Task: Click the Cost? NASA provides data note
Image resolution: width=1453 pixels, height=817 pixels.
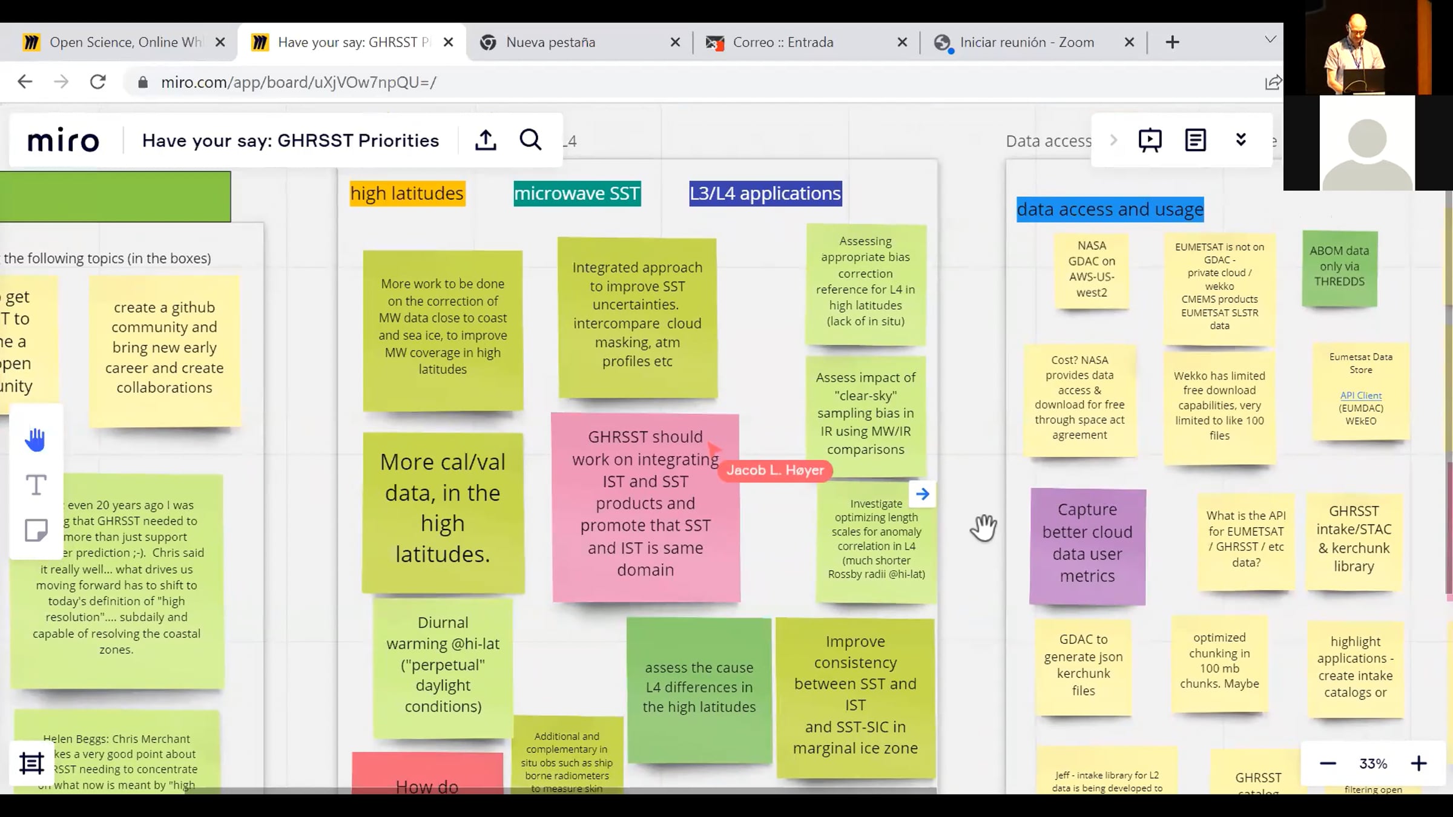Action: pyautogui.click(x=1079, y=400)
